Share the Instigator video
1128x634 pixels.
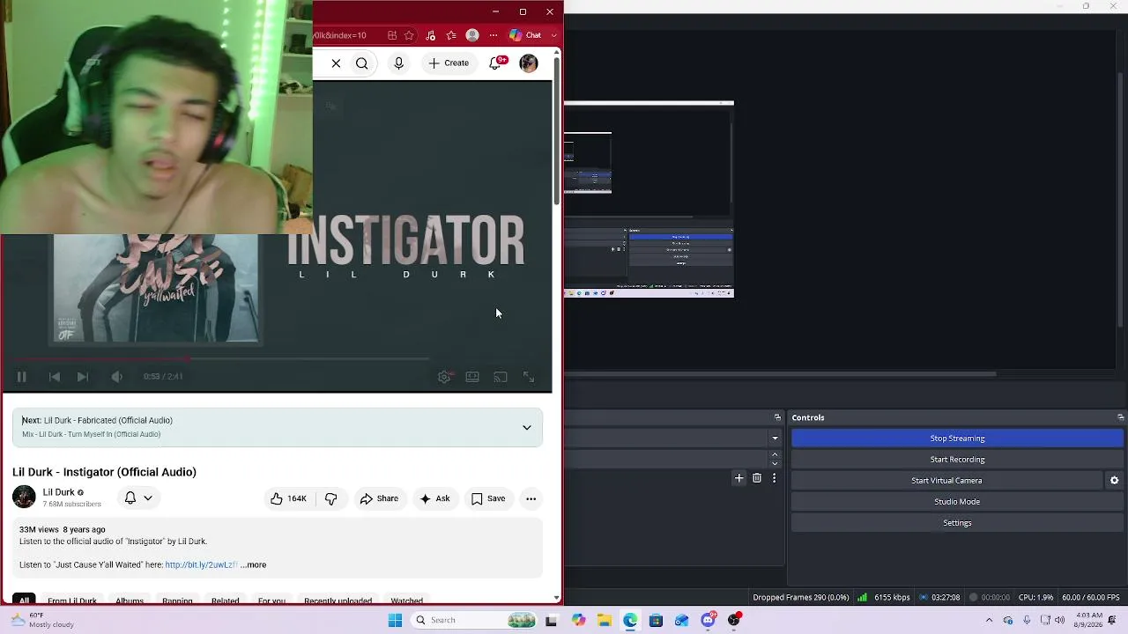click(x=379, y=498)
